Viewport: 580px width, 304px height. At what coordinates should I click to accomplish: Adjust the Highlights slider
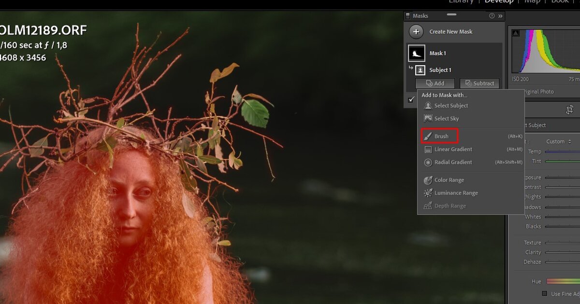[x=563, y=197]
